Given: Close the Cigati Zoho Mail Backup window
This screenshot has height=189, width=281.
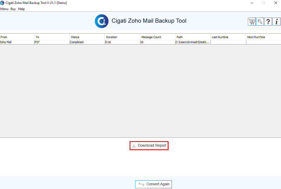Looking at the screenshot, I should pyautogui.click(x=276, y=3).
